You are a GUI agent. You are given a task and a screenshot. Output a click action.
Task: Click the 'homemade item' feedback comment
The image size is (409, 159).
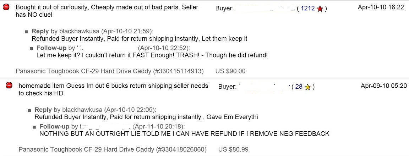coord(114,89)
